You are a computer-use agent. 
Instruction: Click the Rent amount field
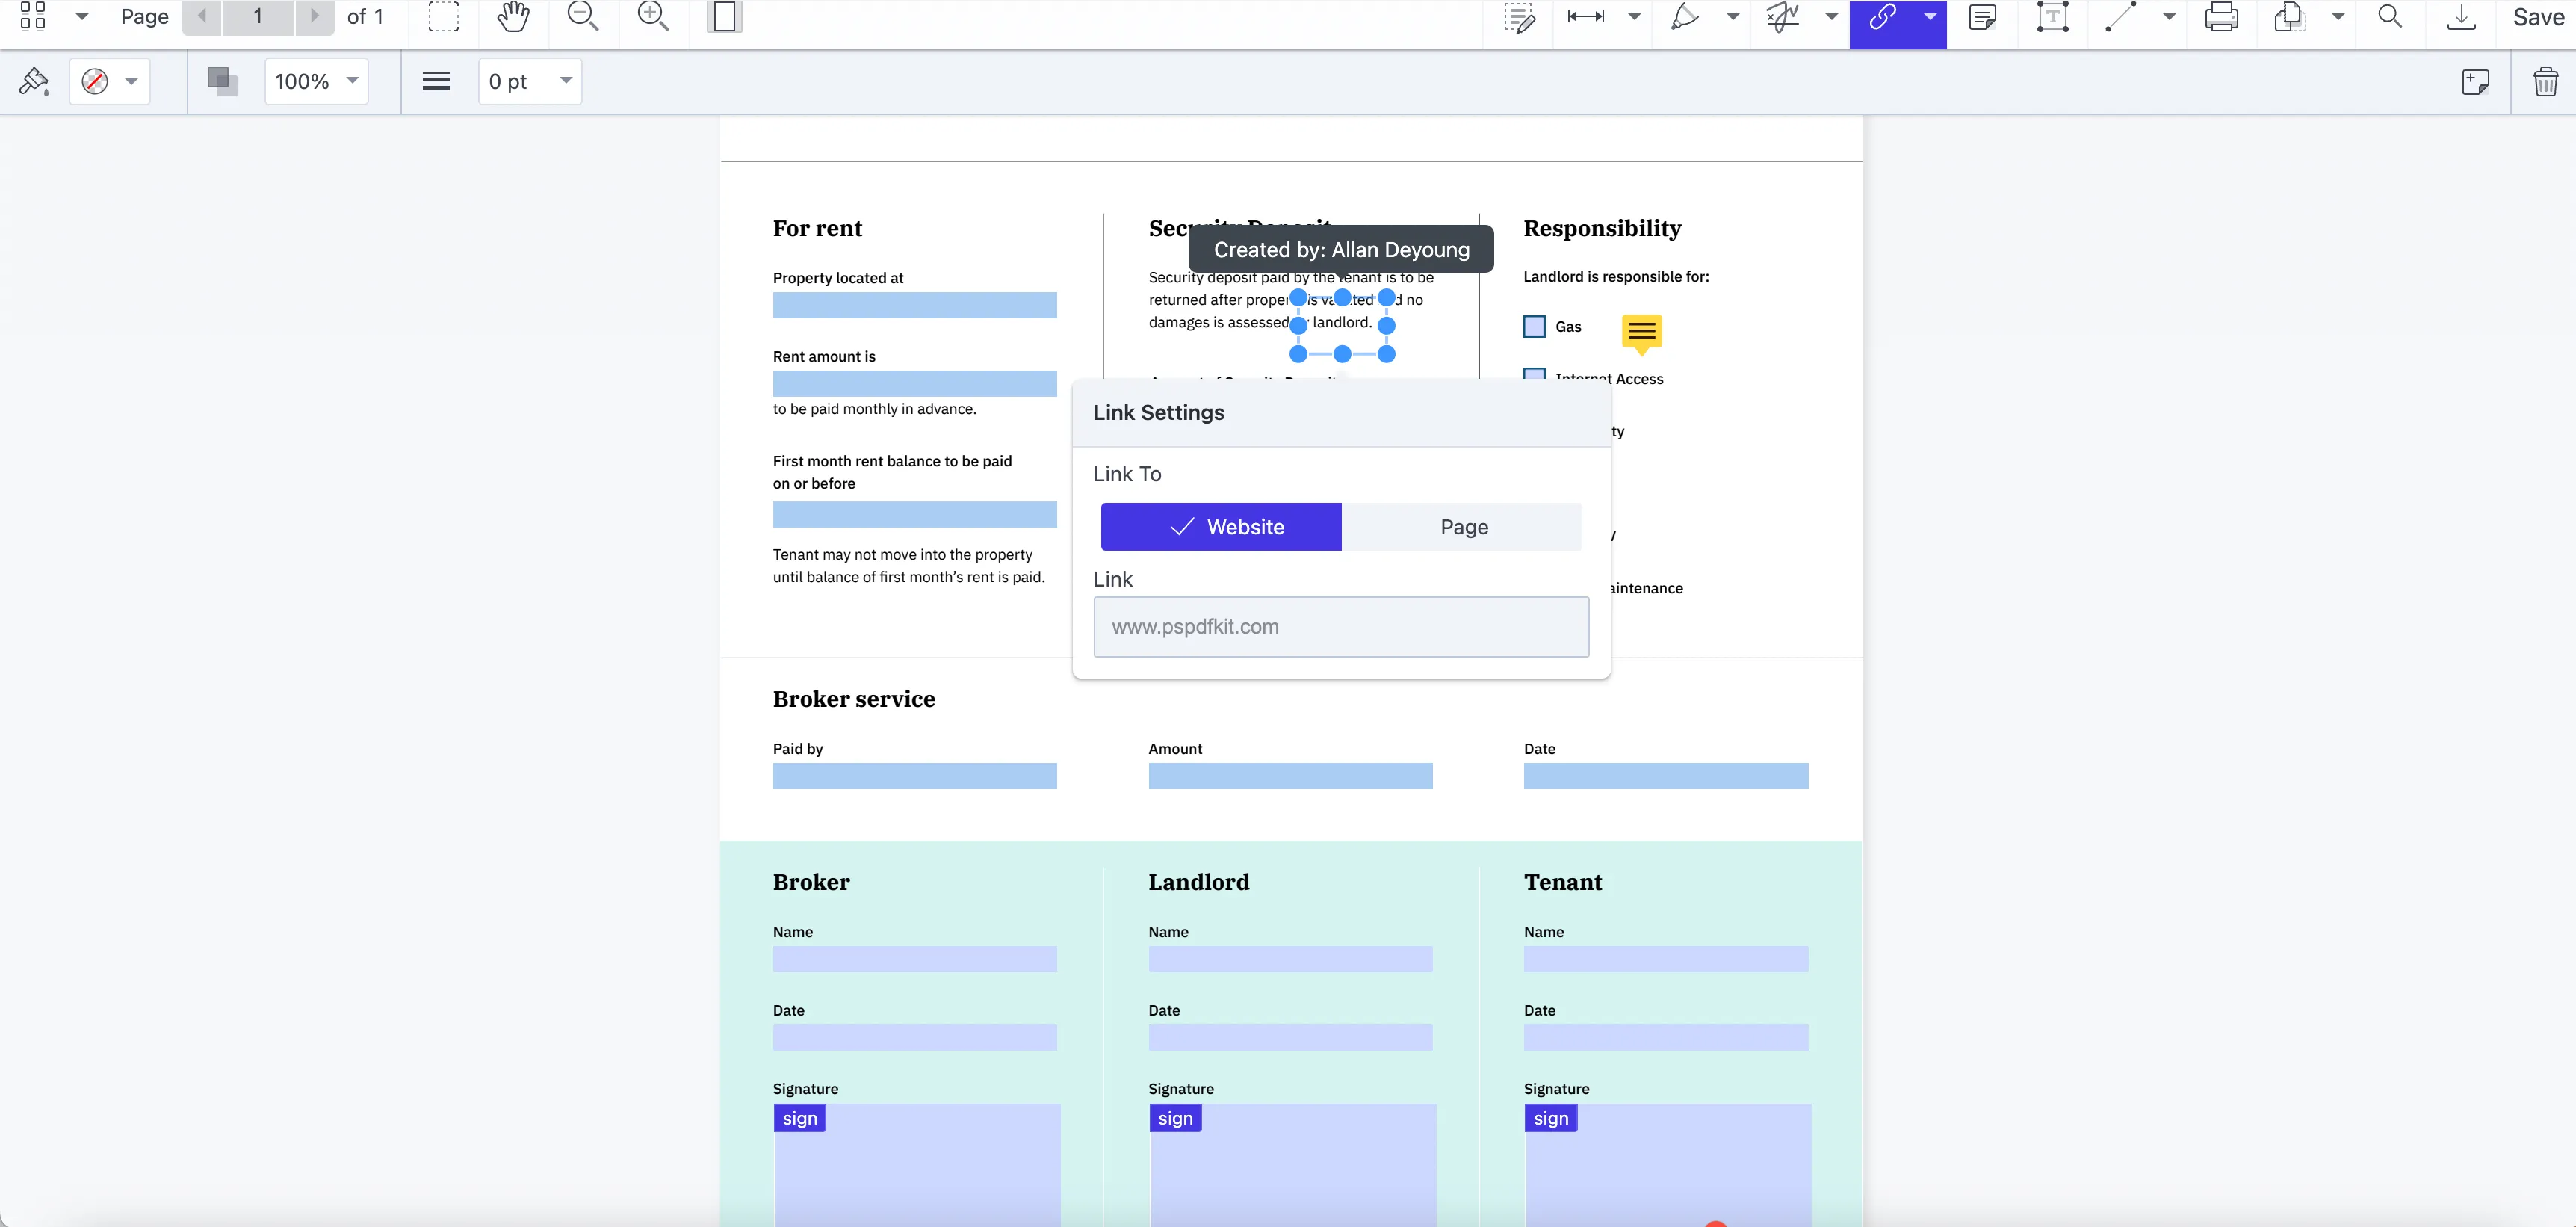pos(914,384)
